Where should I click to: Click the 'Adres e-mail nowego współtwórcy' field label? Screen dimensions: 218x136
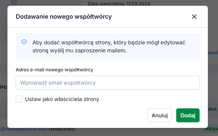point(54,70)
